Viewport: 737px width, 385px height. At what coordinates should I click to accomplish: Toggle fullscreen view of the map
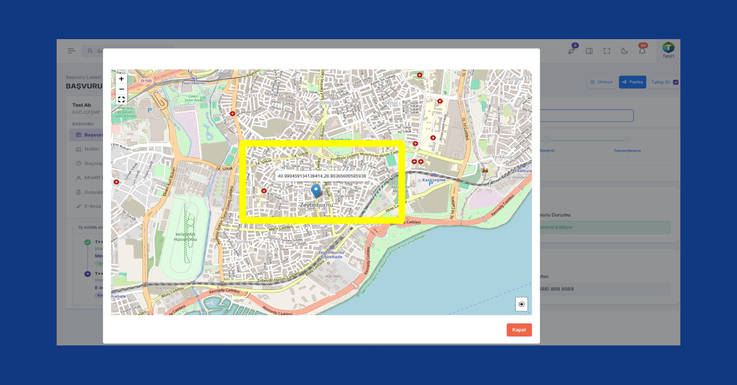tap(121, 99)
